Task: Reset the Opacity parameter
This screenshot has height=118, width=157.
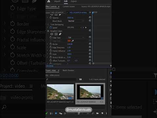Action: pyautogui.click(x=90, y=17)
